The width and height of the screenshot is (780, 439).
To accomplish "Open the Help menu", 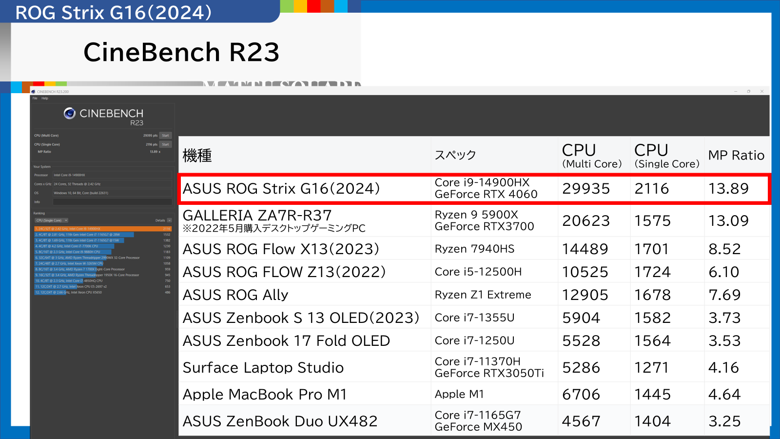I will 45,98.
